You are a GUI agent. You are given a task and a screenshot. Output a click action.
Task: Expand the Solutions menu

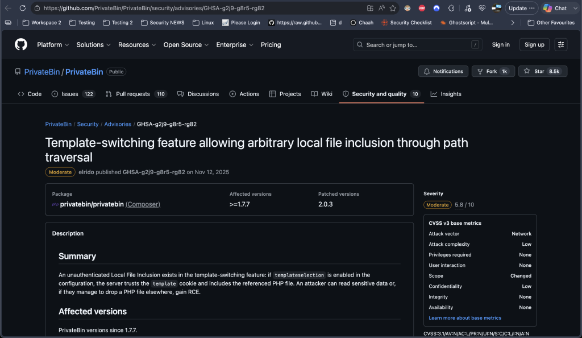[94, 44]
